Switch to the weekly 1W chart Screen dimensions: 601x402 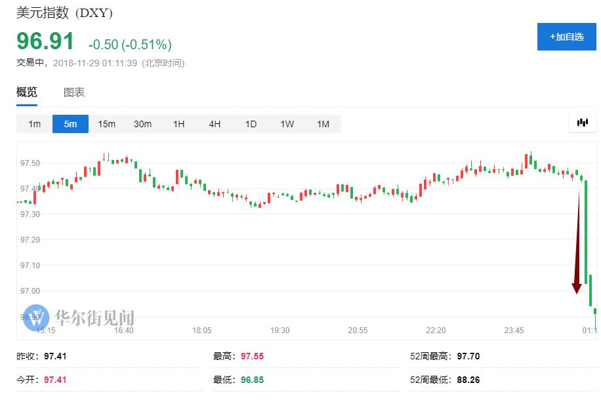(287, 124)
